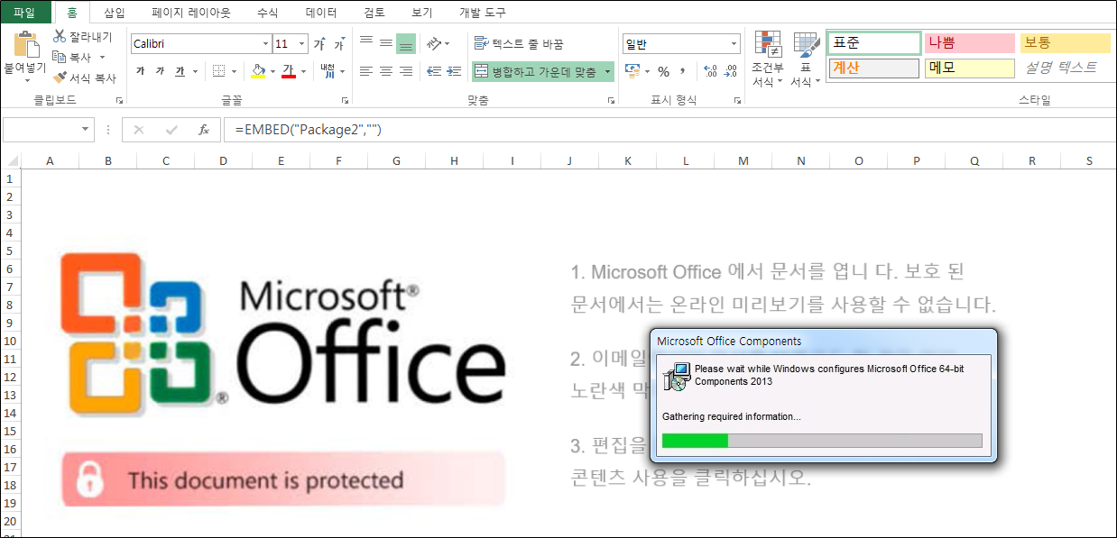
Task: Open the borders dropdown arrow
Action: coord(234,70)
